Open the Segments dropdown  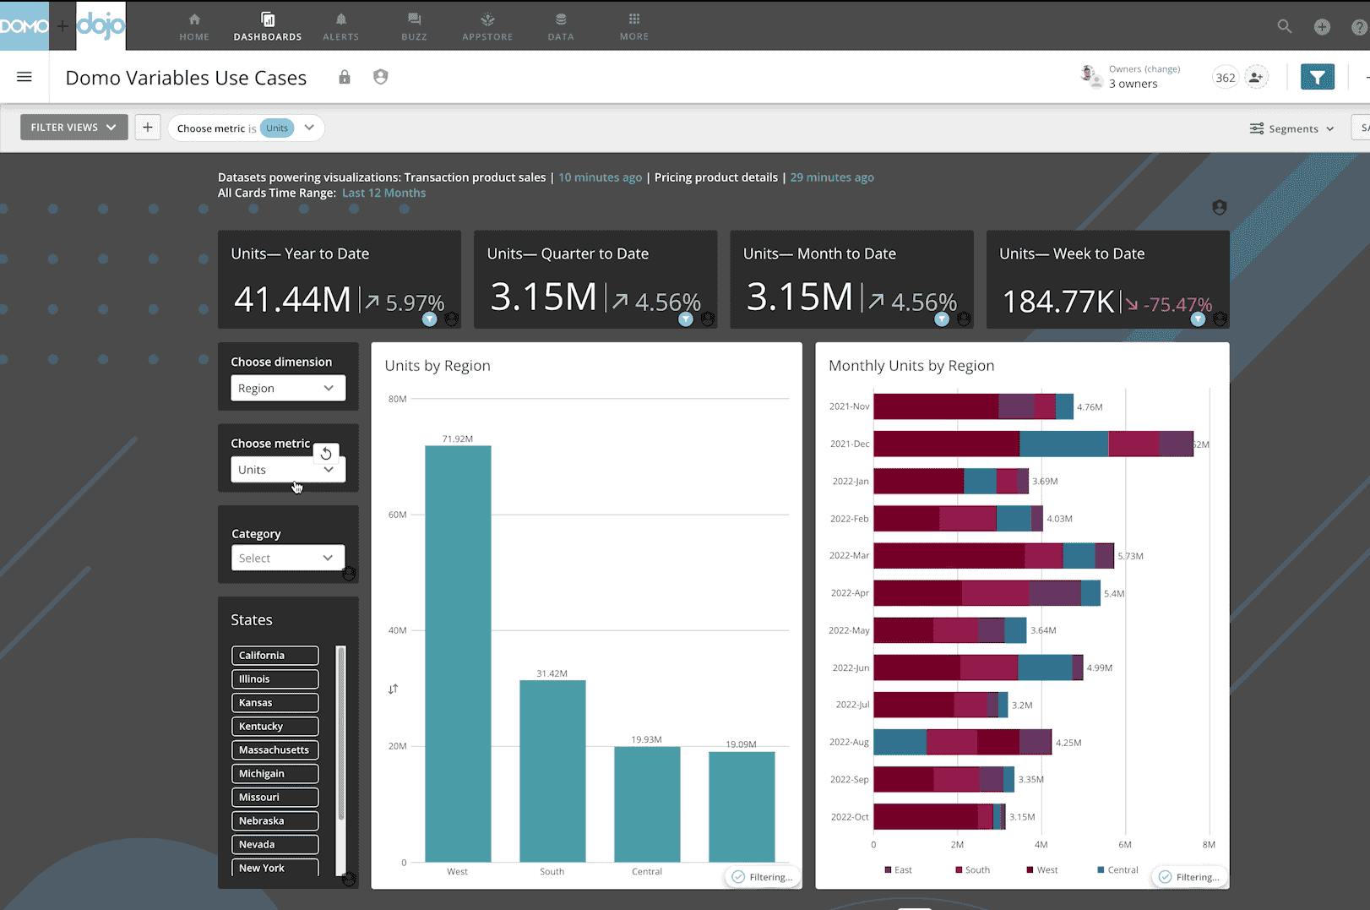point(1292,128)
